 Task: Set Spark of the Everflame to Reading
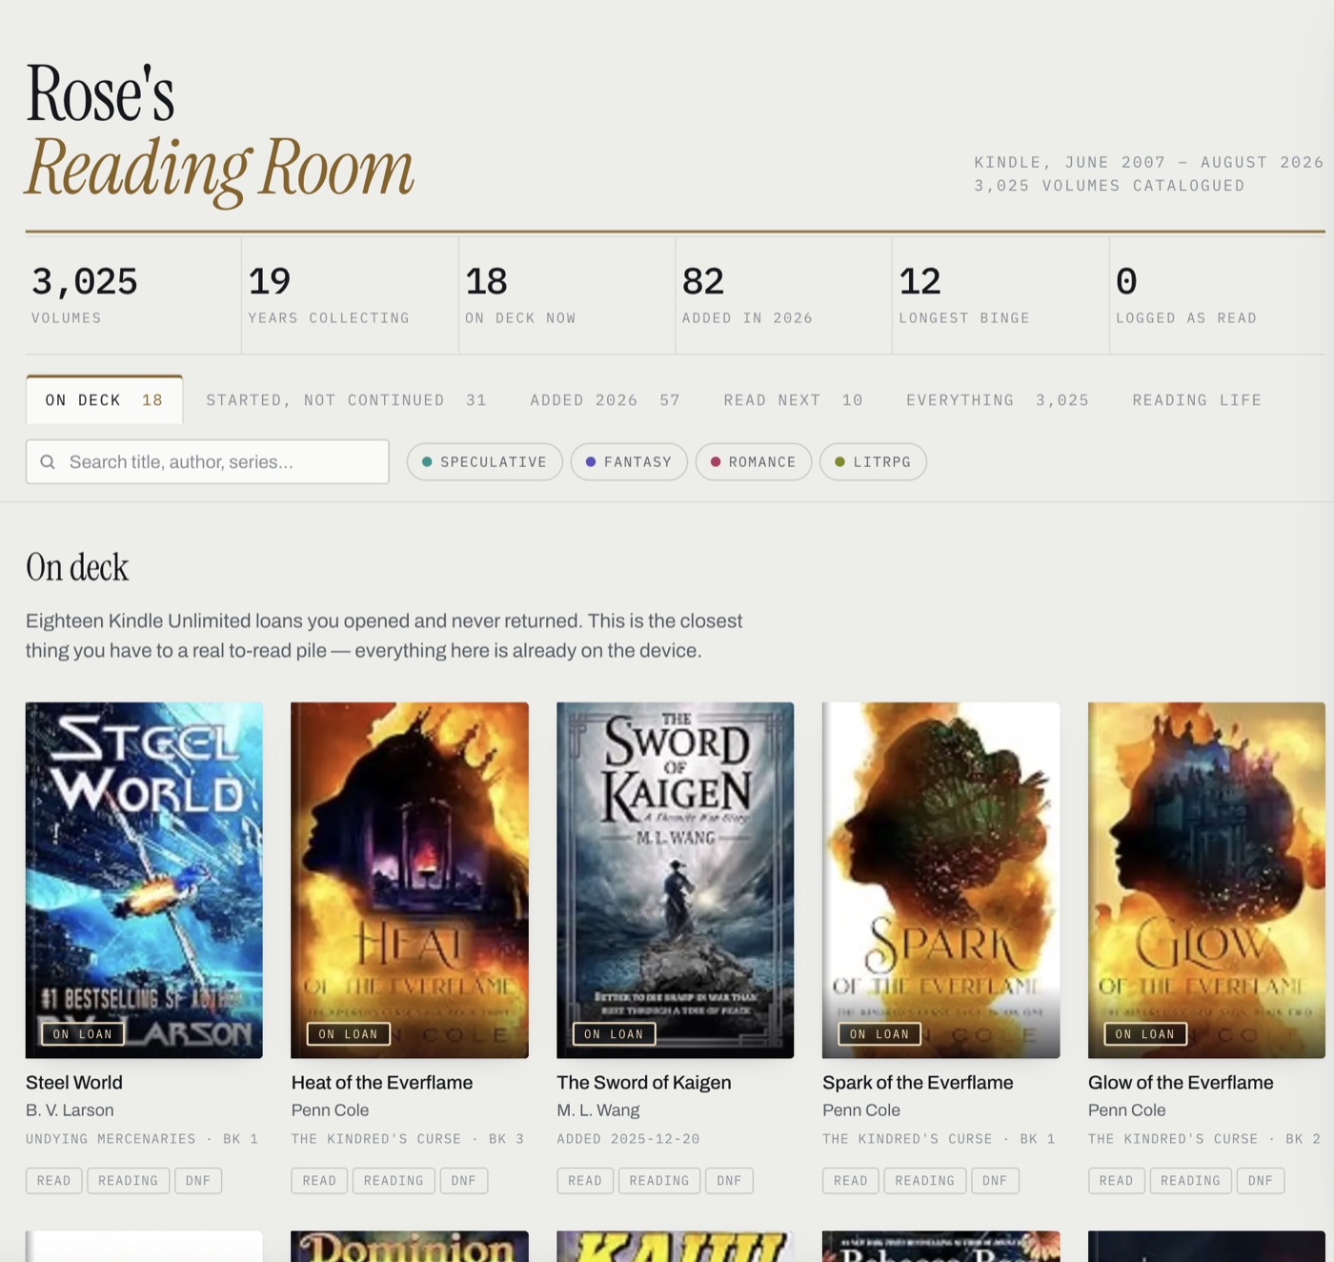[x=925, y=1181]
